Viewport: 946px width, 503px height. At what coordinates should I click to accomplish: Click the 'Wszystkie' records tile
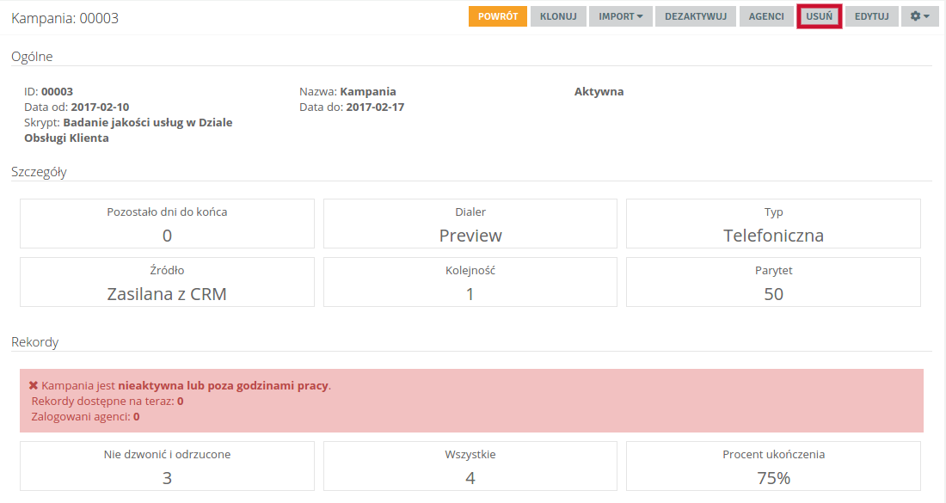[x=470, y=466]
